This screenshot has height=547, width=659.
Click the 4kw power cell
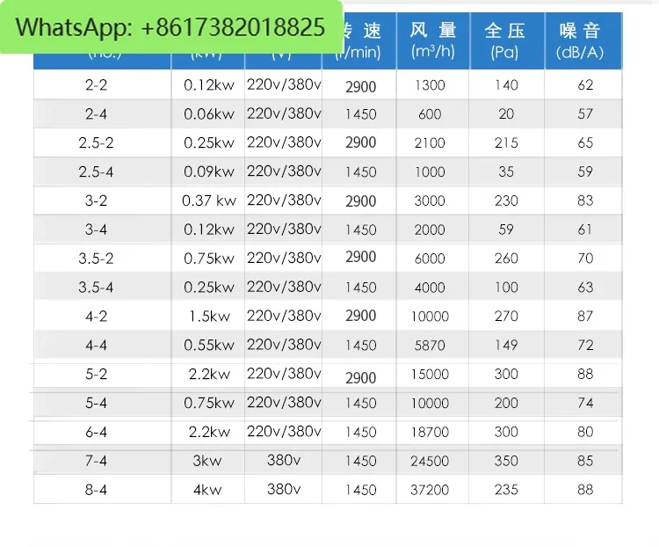[x=207, y=489]
